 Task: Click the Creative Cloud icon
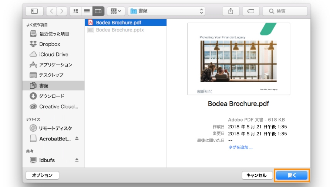pyautogui.click(x=33, y=106)
